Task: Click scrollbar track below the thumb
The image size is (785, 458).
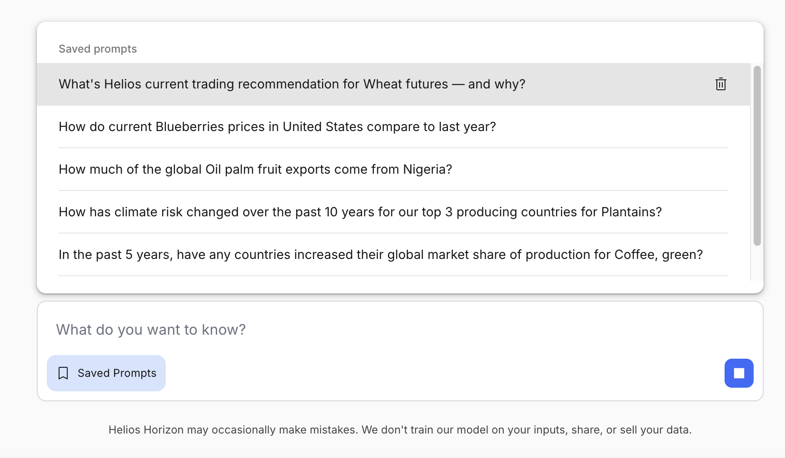Action: pyautogui.click(x=757, y=264)
